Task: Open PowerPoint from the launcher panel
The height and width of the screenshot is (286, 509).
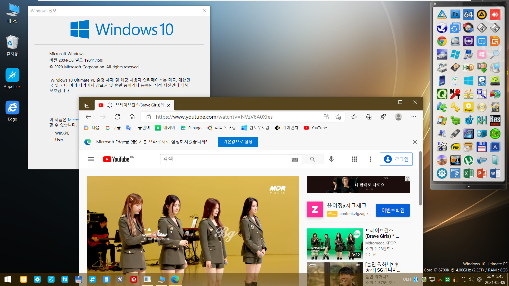Action: 482,173
